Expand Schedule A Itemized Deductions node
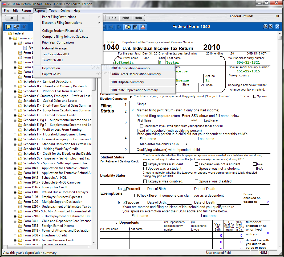Screen dimensions: 284x257 click(15, 82)
